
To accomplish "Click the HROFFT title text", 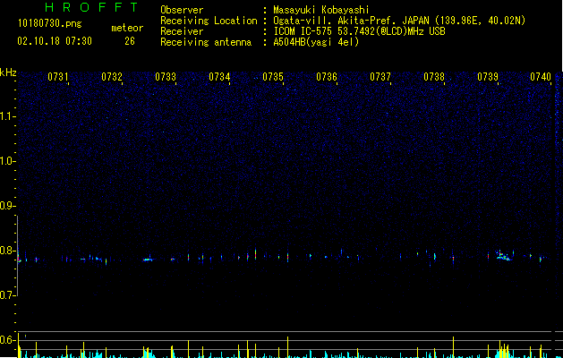I will point(92,7).
